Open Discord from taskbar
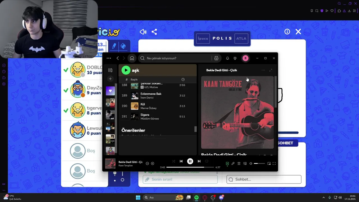Viewport: 359px width, 202px height. (x=221, y=198)
